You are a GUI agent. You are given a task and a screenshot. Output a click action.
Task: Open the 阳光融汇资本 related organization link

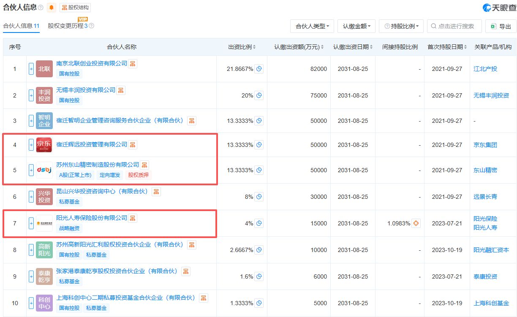491,250
